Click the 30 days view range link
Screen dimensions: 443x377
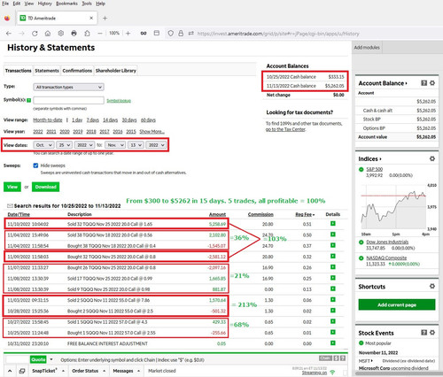[129, 119]
